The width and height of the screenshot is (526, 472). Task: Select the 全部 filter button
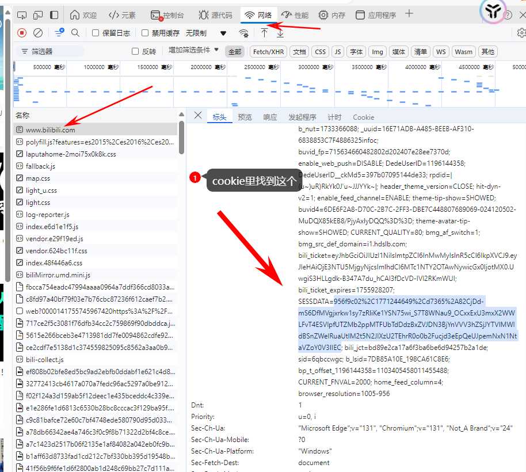[235, 52]
